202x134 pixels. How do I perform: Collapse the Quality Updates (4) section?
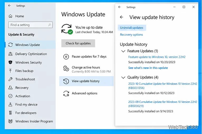click(123, 78)
